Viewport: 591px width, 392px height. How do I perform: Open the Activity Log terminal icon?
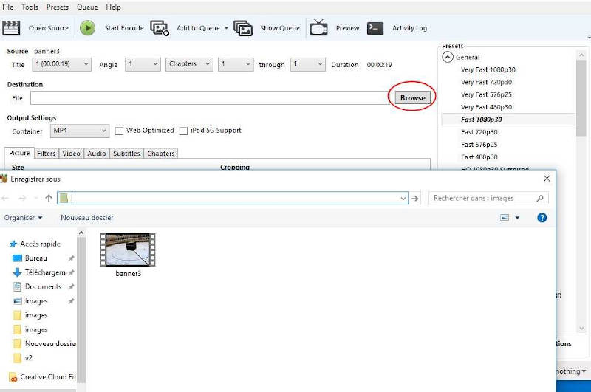(375, 28)
